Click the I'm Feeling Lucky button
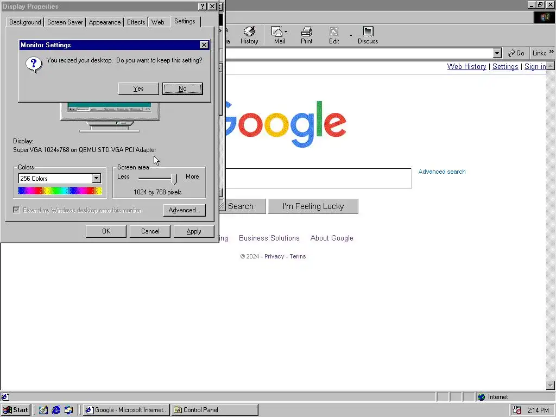Screen dimensions: 556x417 tap(313, 206)
